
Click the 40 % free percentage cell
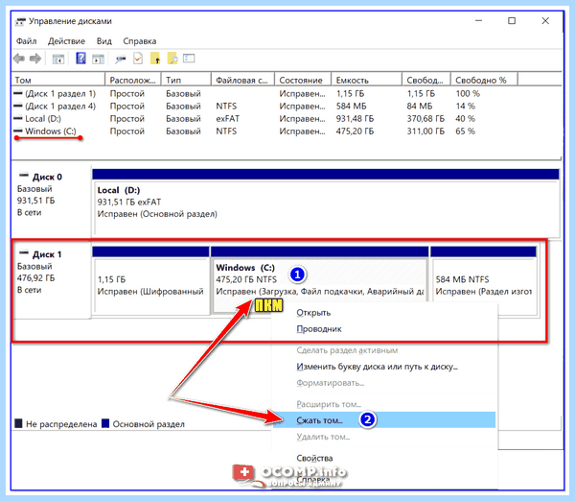click(465, 119)
